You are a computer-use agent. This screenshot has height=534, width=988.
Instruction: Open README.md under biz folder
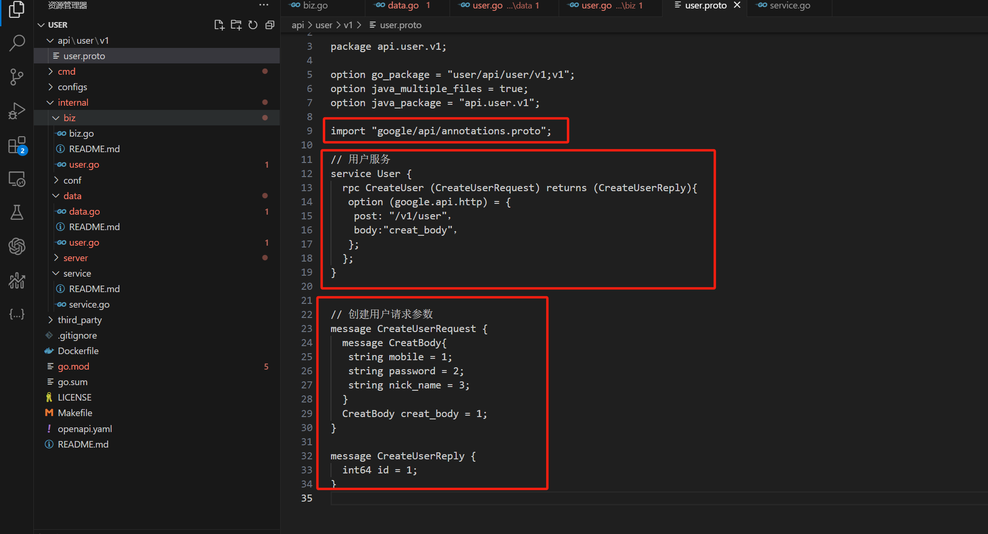tap(157, 149)
